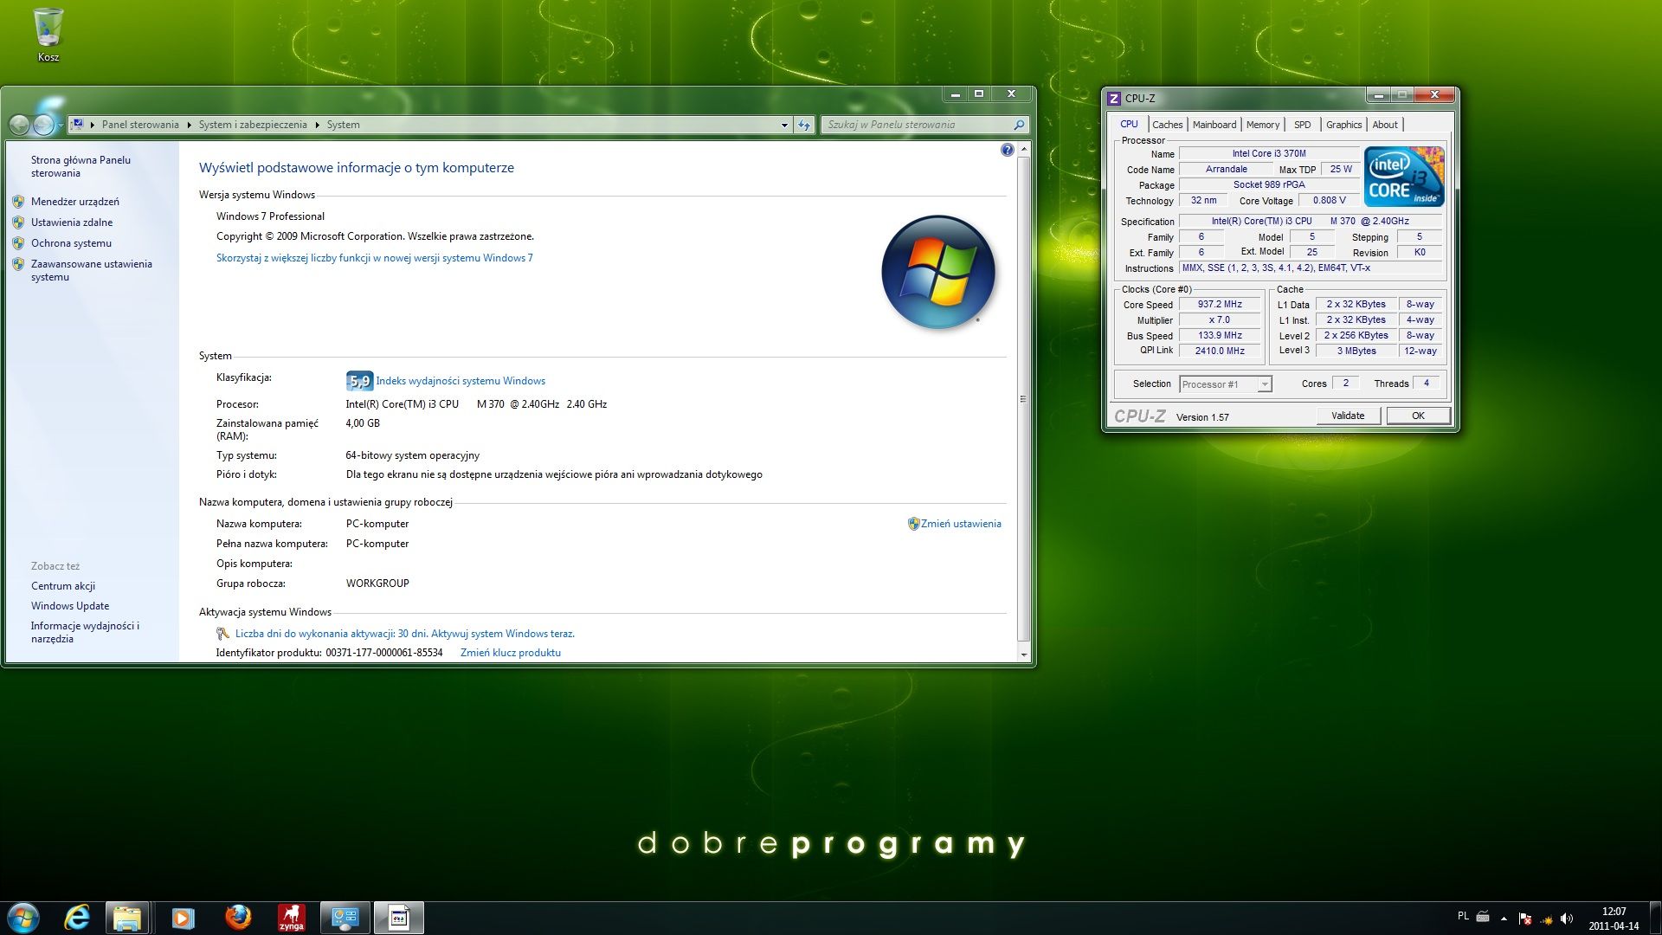1662x935 pixels.
Task: Open the Recycle Bin (Kosz) desktop icon
Action: pos(48,35)
